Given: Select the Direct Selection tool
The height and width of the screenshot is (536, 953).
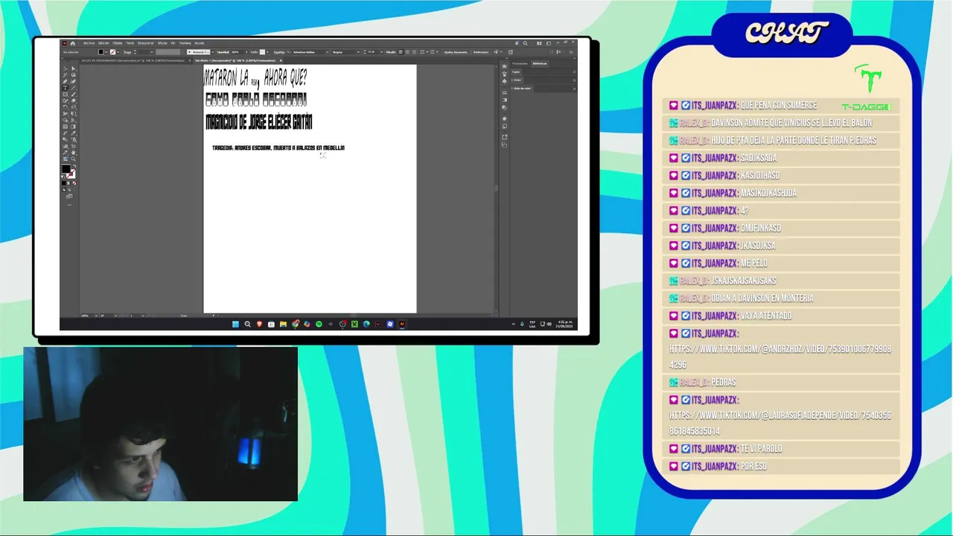Looking at the screenshot, I should (73, 68).
